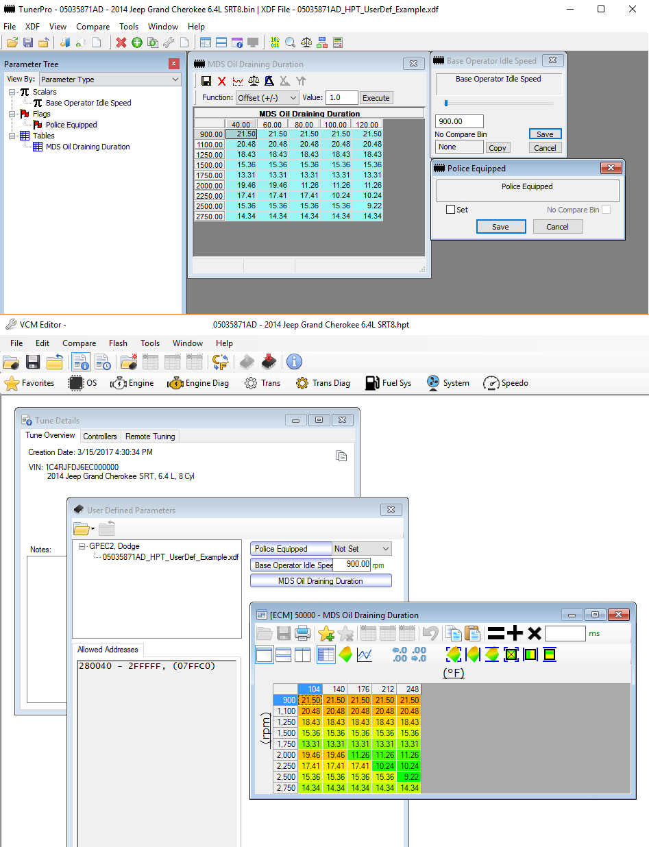The height and width of the screenshot is (847, 649).
Task: Click Save in Base Operator Idle Speed dialog
Action: click(x=545, y=134)
